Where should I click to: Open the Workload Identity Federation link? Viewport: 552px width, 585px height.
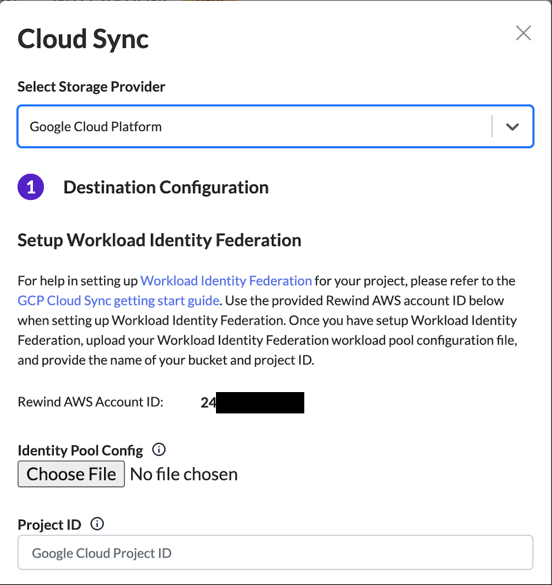tap(226, 280)
